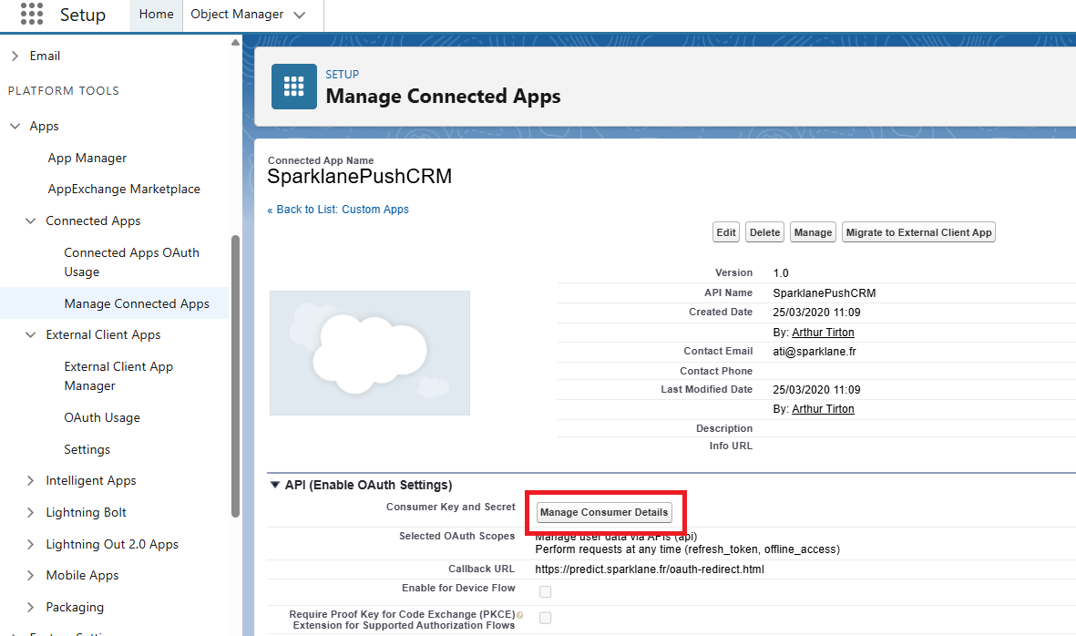The width and height of the screenshot is (1076, 636).
Task: Click the Delete button
Action: click(x=764, y=232)
